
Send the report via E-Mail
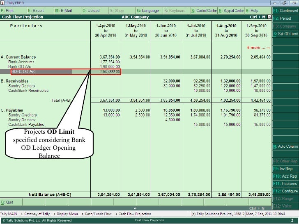68,11
